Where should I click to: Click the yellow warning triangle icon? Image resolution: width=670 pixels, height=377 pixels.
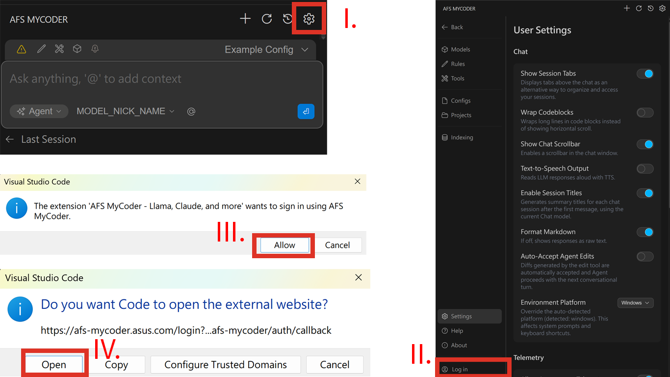coord(21,49)
